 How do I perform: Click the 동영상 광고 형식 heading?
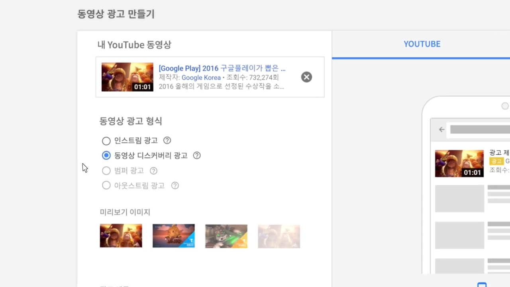(131, 121)
